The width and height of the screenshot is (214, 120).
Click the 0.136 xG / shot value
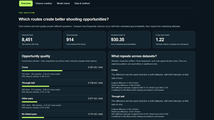click(95, 83)
